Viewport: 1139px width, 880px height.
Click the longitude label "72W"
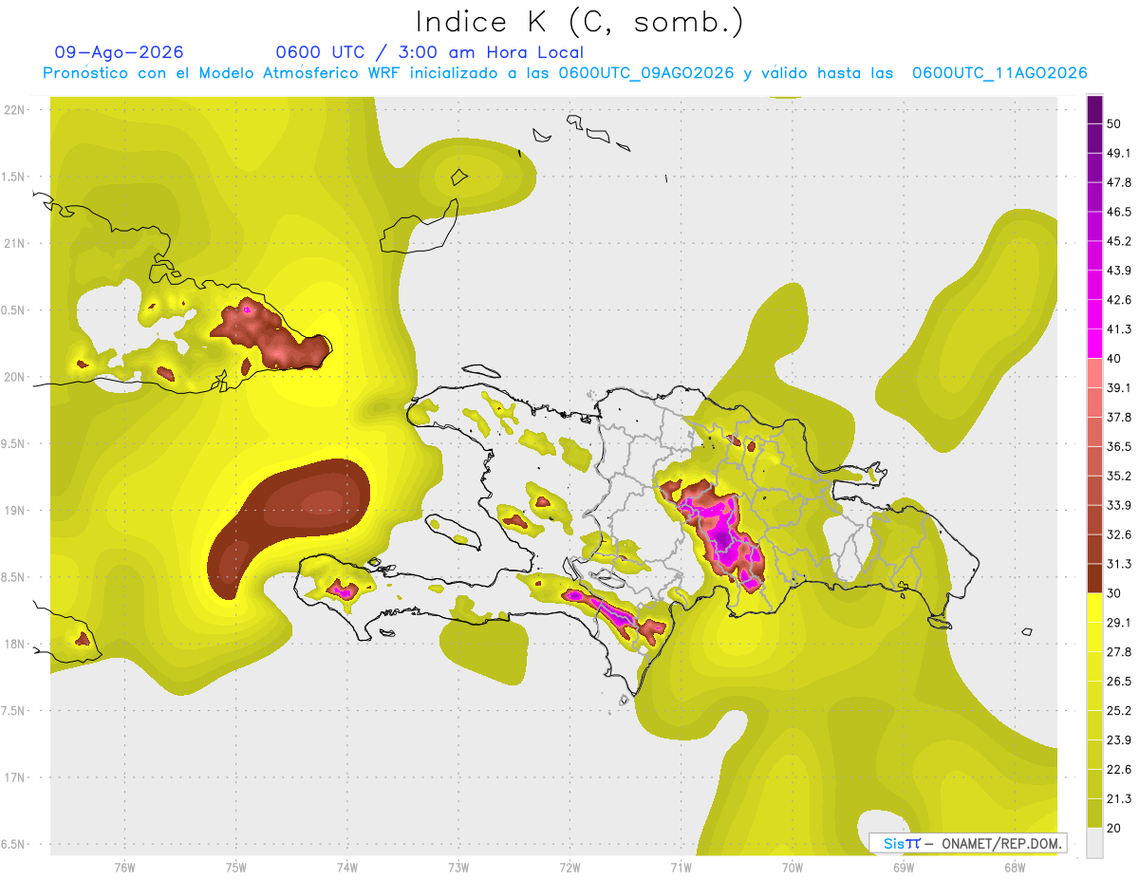(569, 868)
